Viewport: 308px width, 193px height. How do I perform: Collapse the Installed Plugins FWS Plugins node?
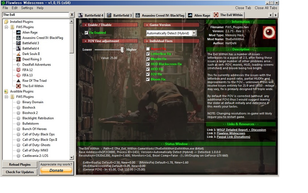(x=7, y=27)
